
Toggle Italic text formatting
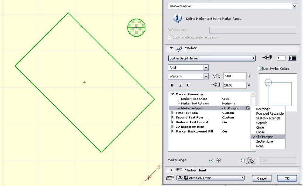(x=180, y=85)
